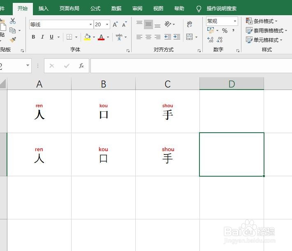Click the lightbulb Tell Me icon
Image resolution: width=292 pixels, height=251 pixels.
199,9
